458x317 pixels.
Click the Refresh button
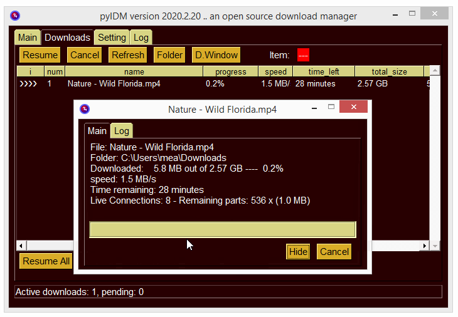click(128, 55)
